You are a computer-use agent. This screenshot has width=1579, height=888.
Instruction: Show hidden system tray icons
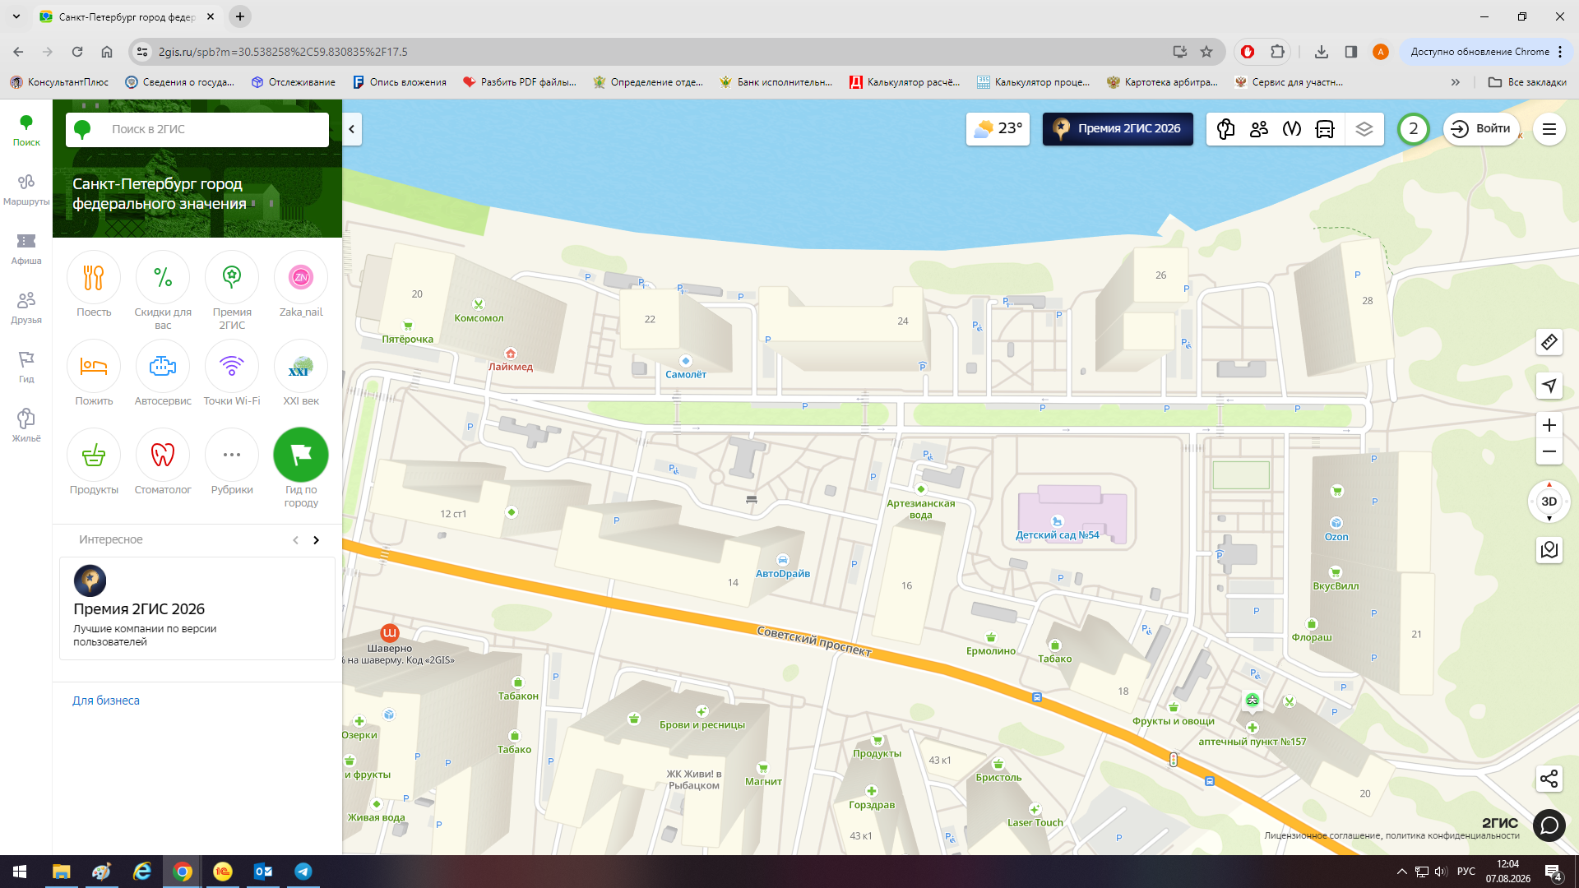click(x=1401, y=872)
